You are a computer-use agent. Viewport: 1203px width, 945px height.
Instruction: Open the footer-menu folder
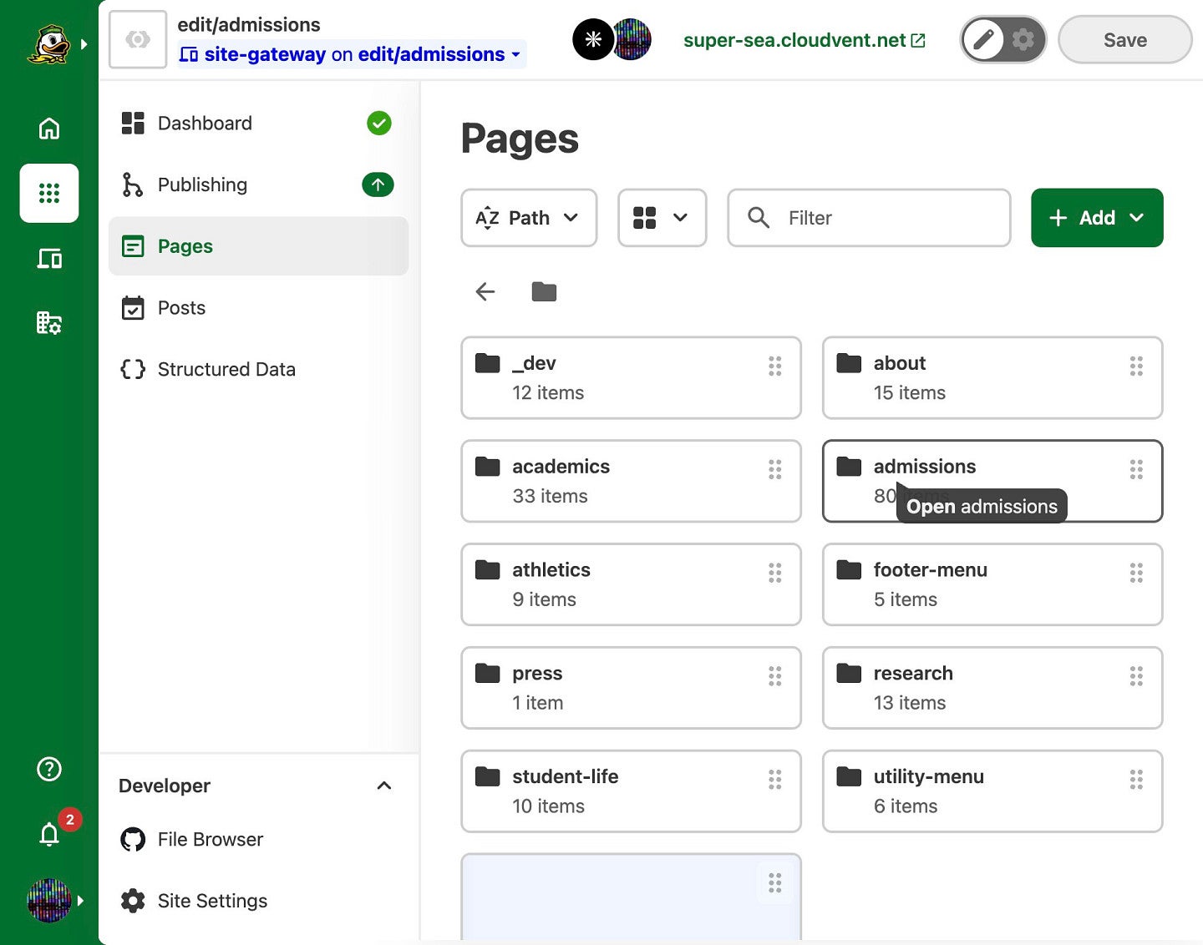[x=992, y=584]
